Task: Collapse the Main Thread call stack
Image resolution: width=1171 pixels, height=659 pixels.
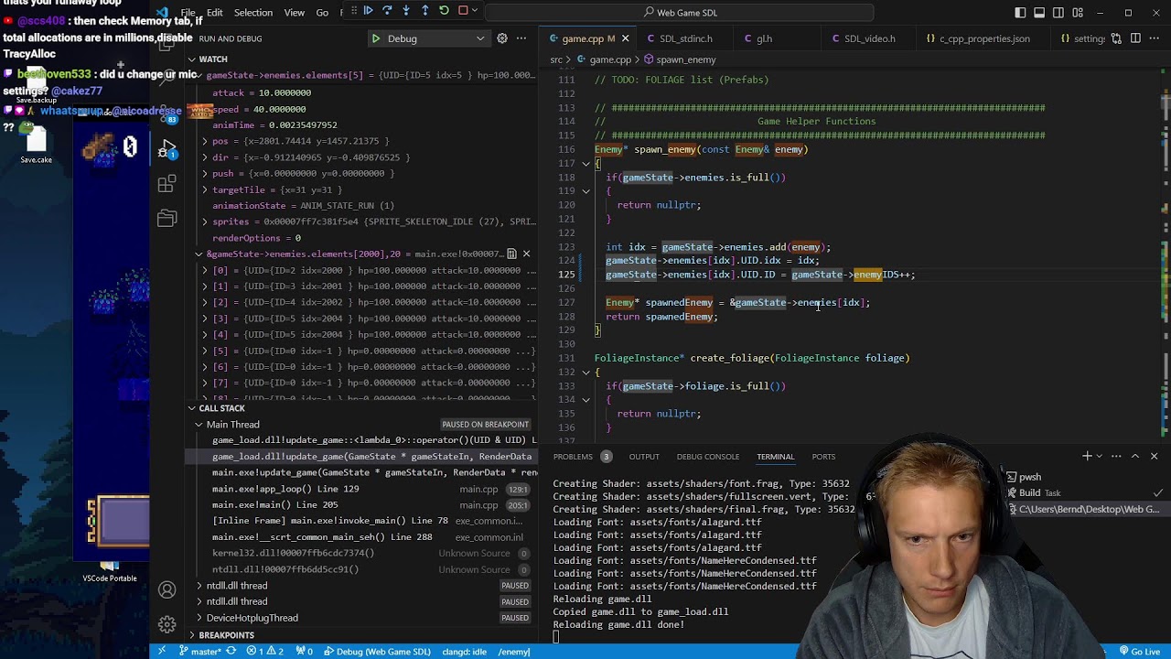Action: coord(199,425)
